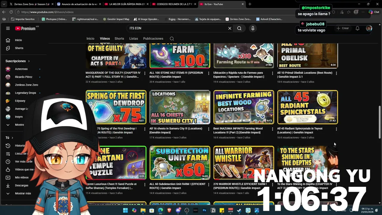The image size is (382, 215).
Task: Open Photoshop from the taskbar
Action: point(204,211)
